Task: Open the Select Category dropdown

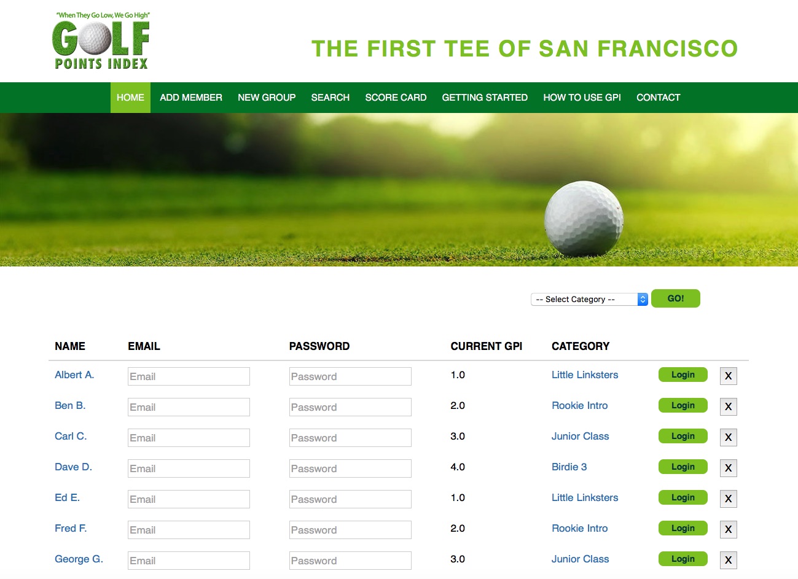Action: pos(589,299)
